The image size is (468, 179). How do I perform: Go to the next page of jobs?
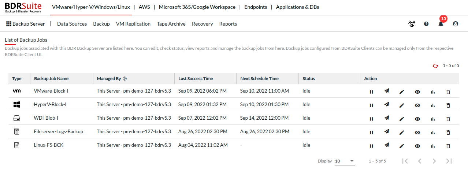coord(434,161)
